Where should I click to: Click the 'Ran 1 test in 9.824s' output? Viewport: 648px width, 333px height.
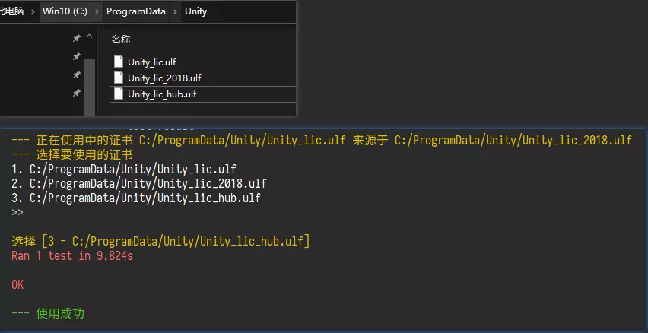pyautogui.click(x=72, y=255)
